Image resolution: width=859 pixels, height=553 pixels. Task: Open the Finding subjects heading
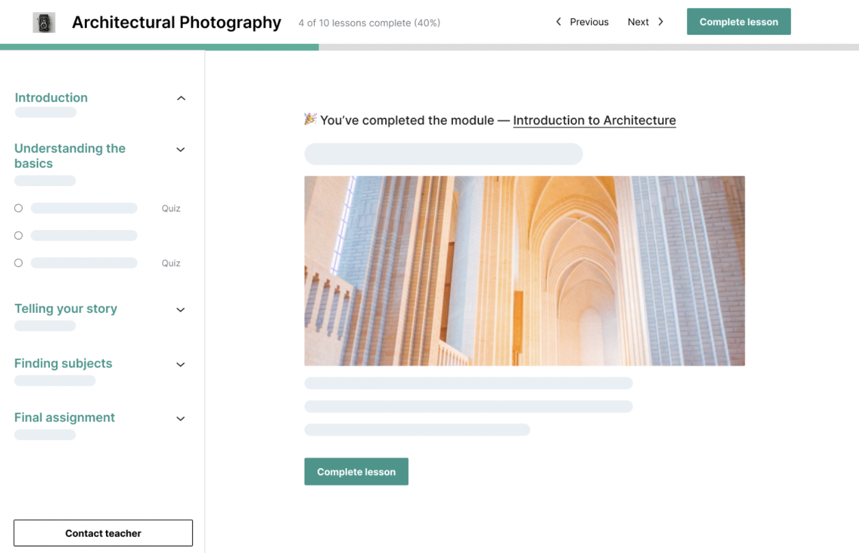63,363
